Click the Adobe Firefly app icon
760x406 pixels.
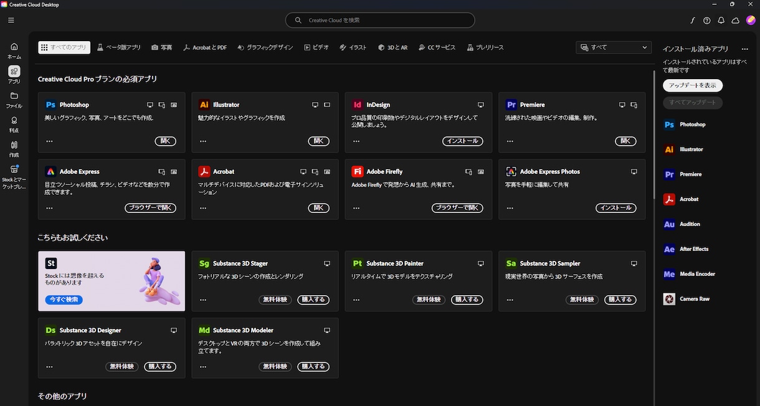pos(358,171)
